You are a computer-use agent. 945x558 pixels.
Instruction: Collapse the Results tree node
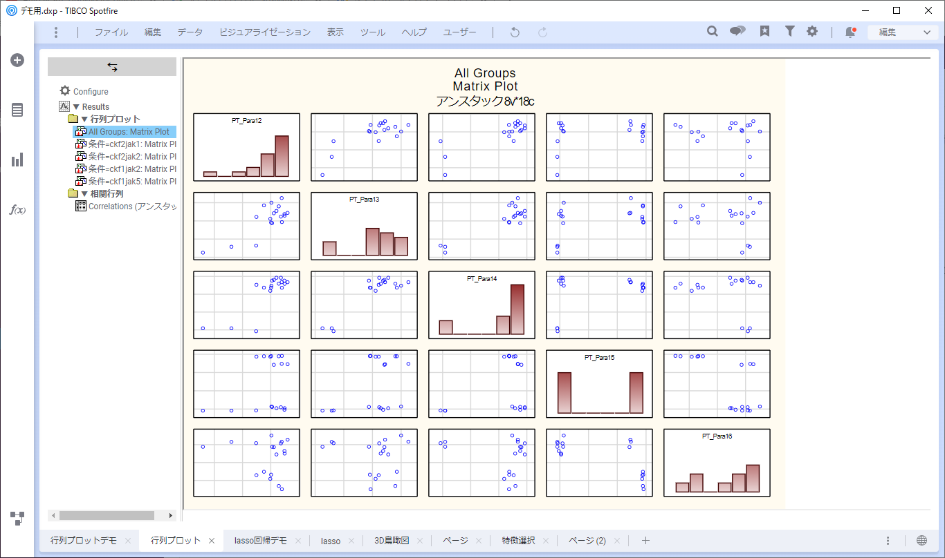pyautogui.click(x=76, y=107)
